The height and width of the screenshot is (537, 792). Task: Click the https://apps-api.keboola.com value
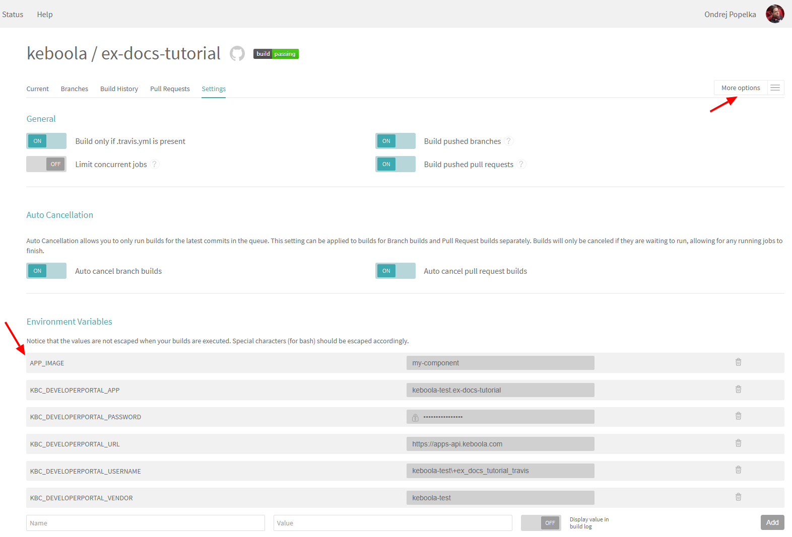500,444
